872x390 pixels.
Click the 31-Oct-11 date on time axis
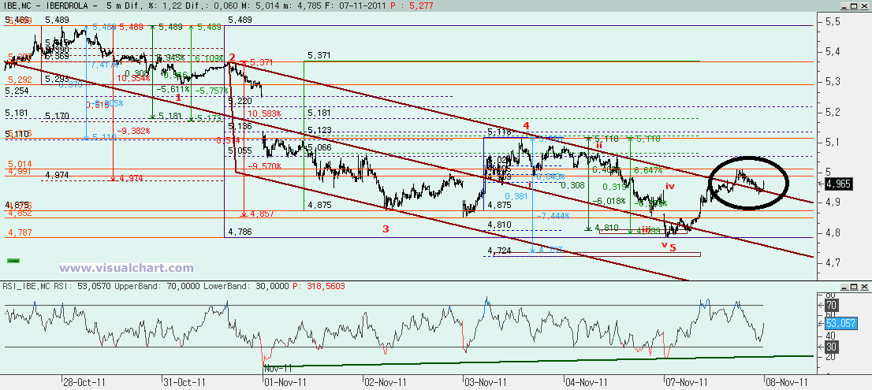click(184, 383)
